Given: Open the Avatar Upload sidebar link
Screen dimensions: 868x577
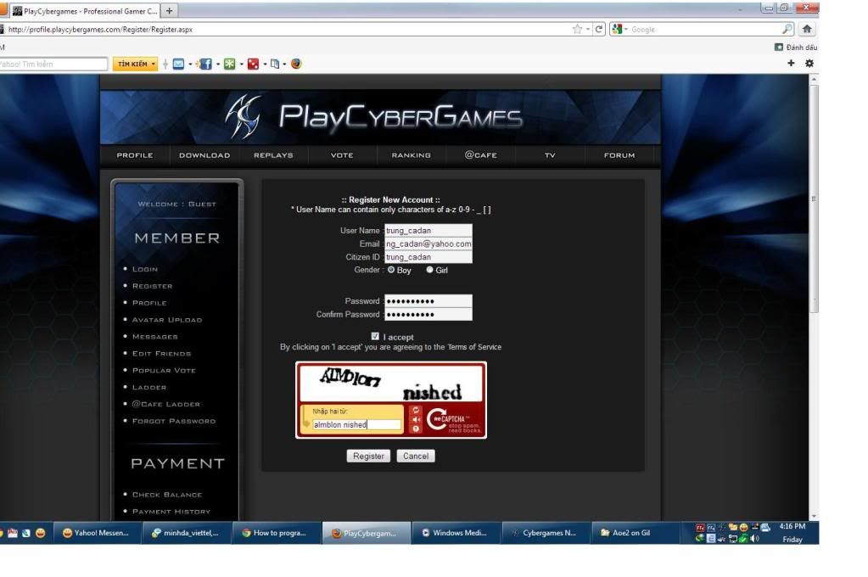Looking at the screenshot, I should (x=167, y=320).
